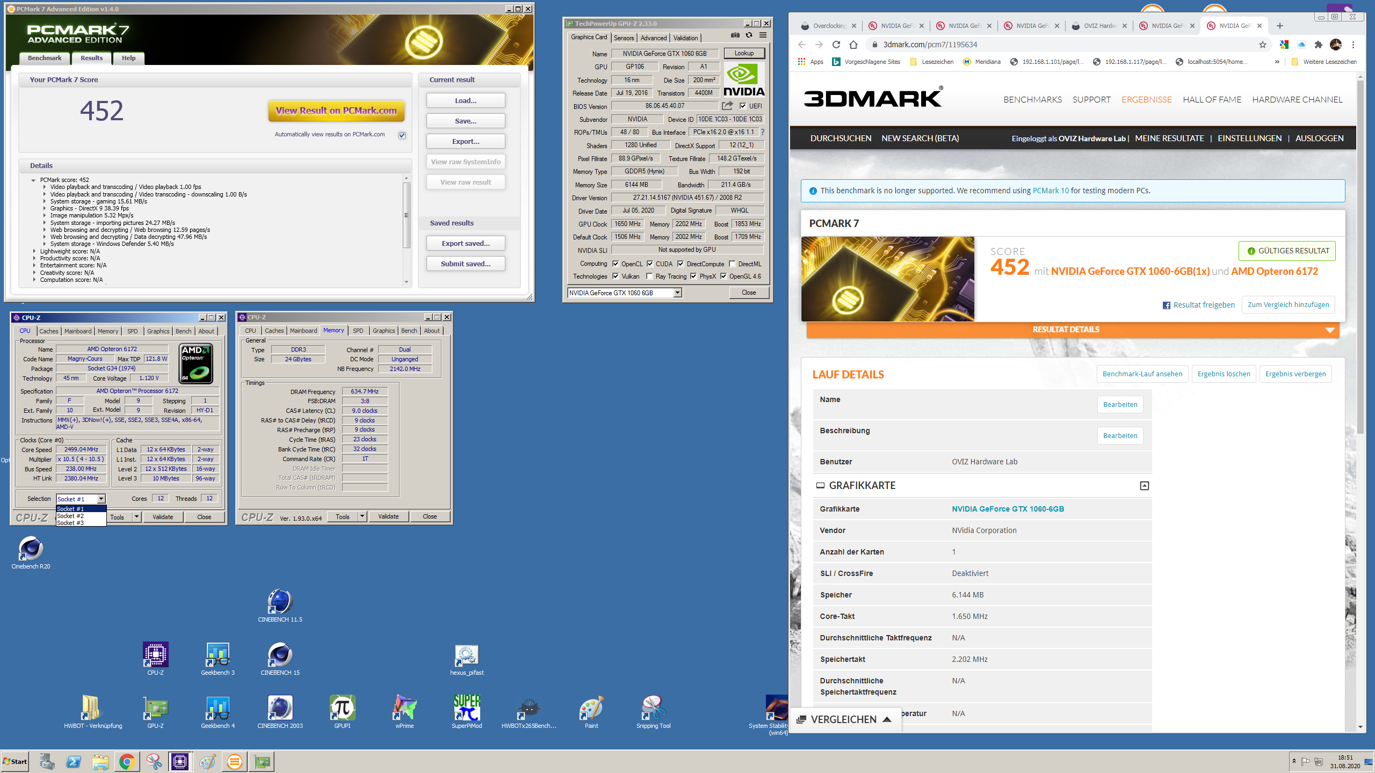Switch to the Results tab in PCMark 7
This screenshot has height=773, width=1375.
pos(91,58)
